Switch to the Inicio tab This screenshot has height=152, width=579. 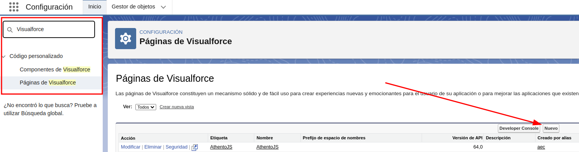(95, 7)
